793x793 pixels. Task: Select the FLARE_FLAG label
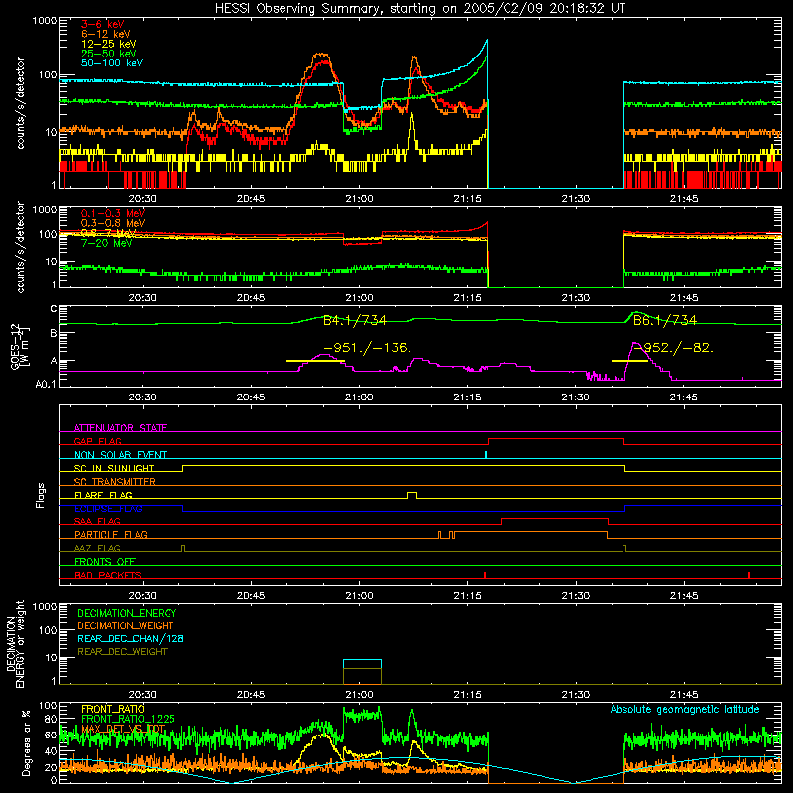103,495
